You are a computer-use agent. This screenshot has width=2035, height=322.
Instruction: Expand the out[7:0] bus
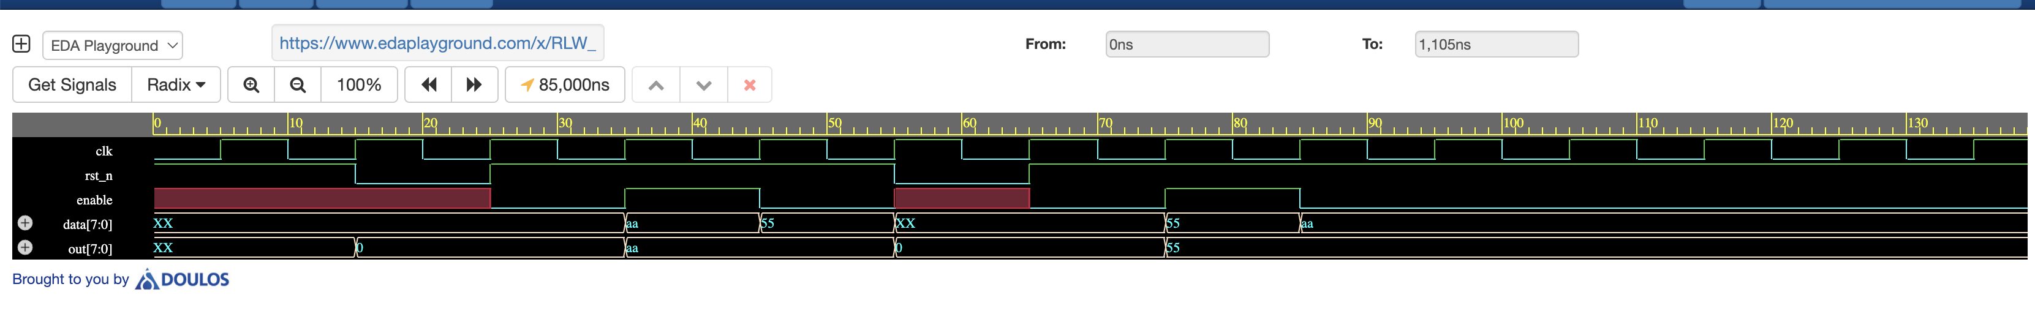tap(25, 248)
